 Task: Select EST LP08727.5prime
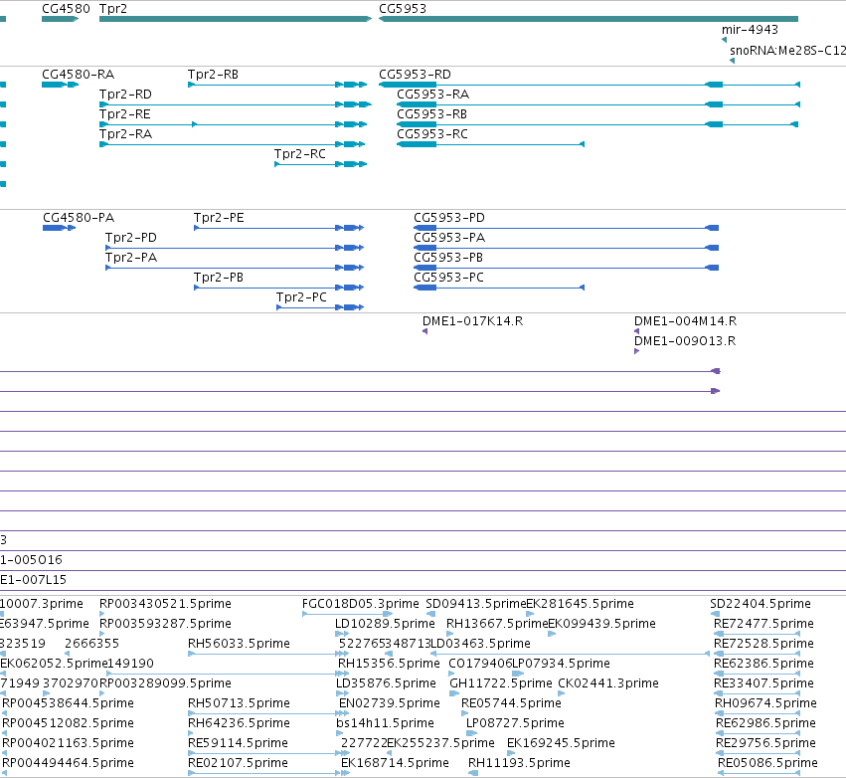point(515,724)
